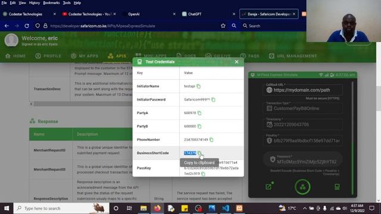Open the Help menu
Image resolution: width=381 pixels, height=214 pixels.
(x=77, y=3)
